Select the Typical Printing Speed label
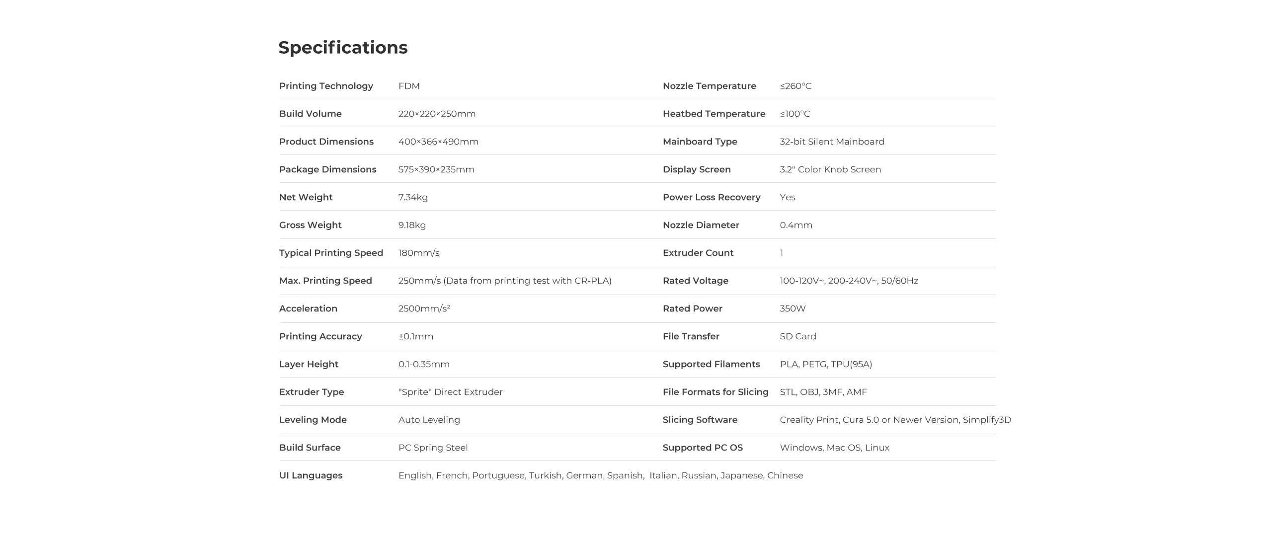The image size is (1272, 537). point(331,253)
